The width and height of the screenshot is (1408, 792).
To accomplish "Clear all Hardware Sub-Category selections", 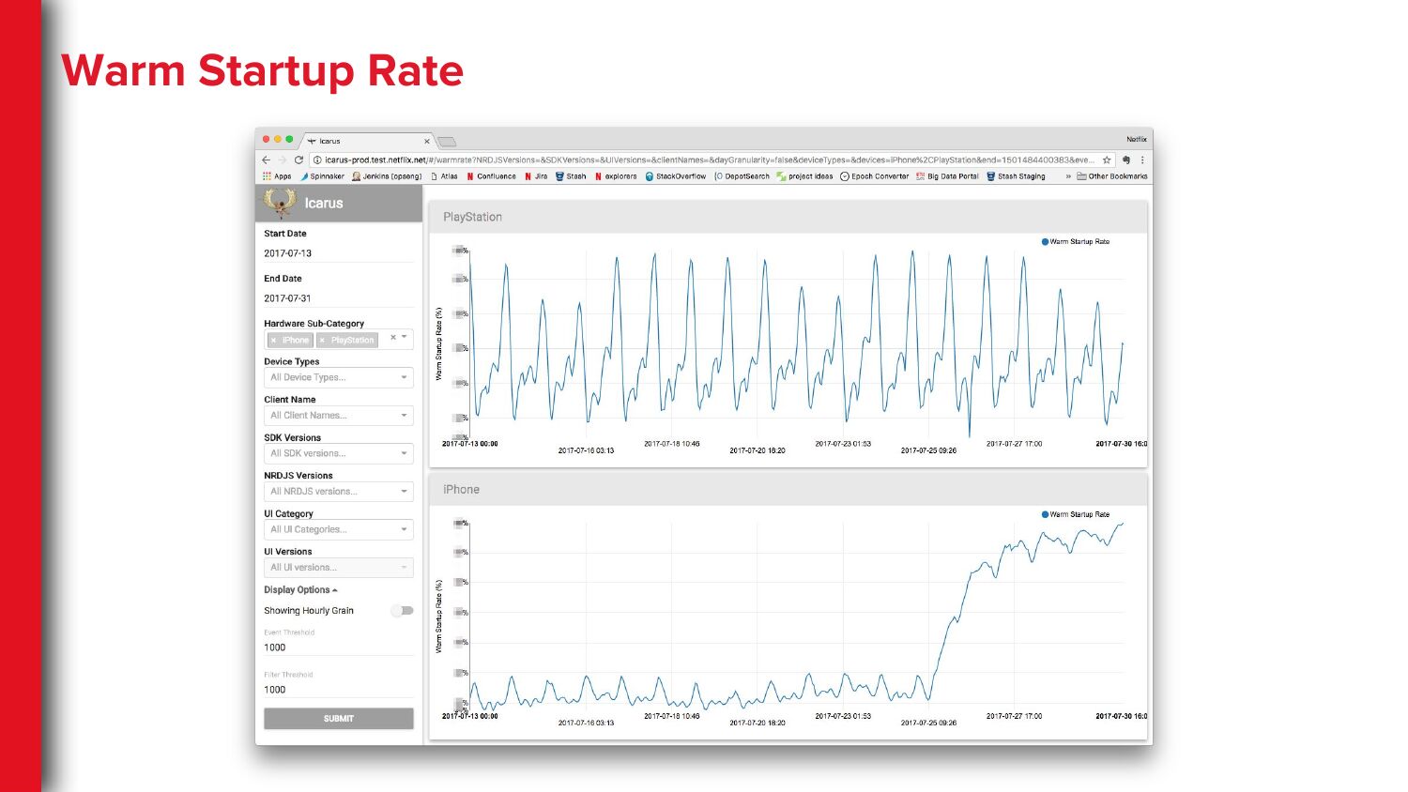I will [x=393, y=337].
